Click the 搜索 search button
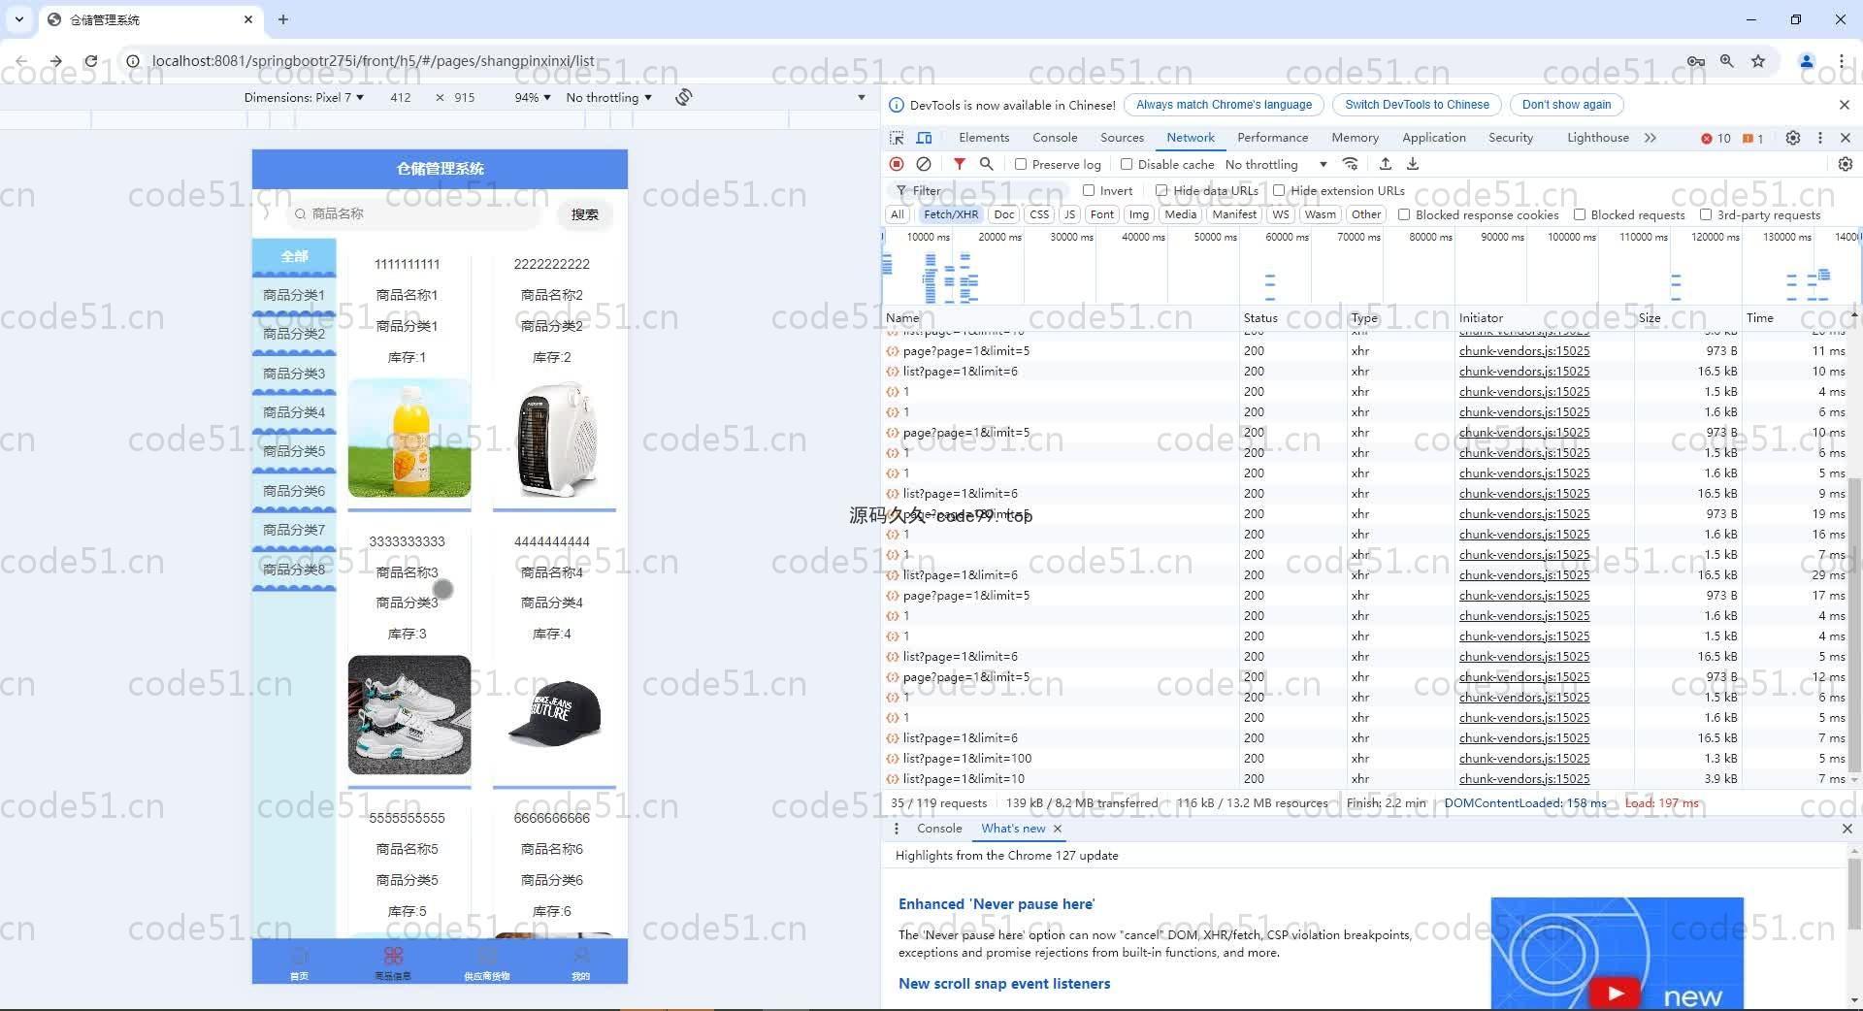1863x1011 pixels. click(x=584, y=214)
